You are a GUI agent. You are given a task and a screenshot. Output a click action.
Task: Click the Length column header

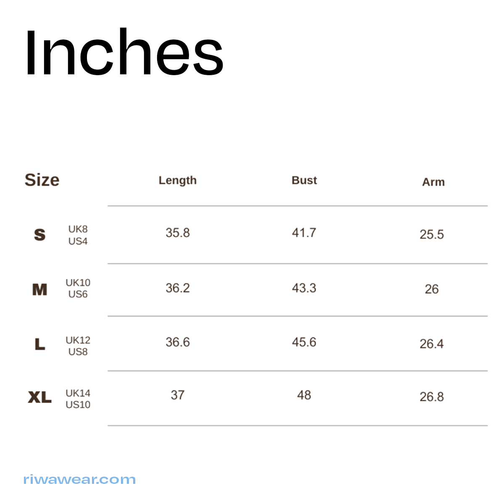(x=178, y=181)
